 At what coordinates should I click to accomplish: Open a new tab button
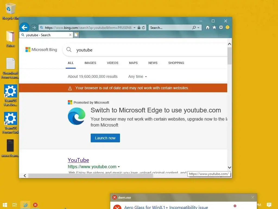pyautogui.click(x=76, y=35)
